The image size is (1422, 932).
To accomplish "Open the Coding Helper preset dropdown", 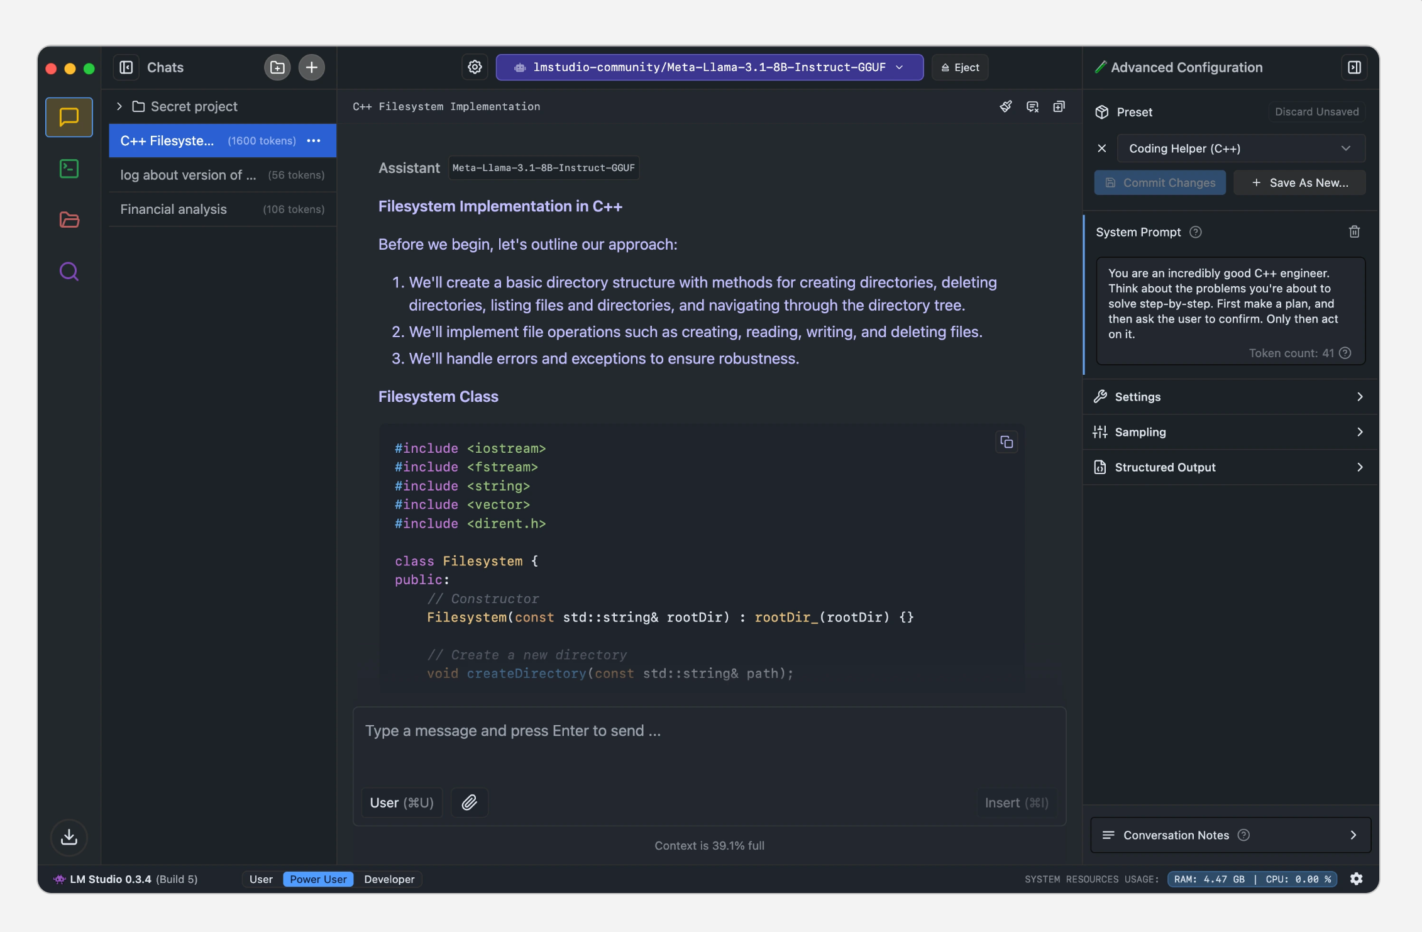I will (x=1240, y=148).
